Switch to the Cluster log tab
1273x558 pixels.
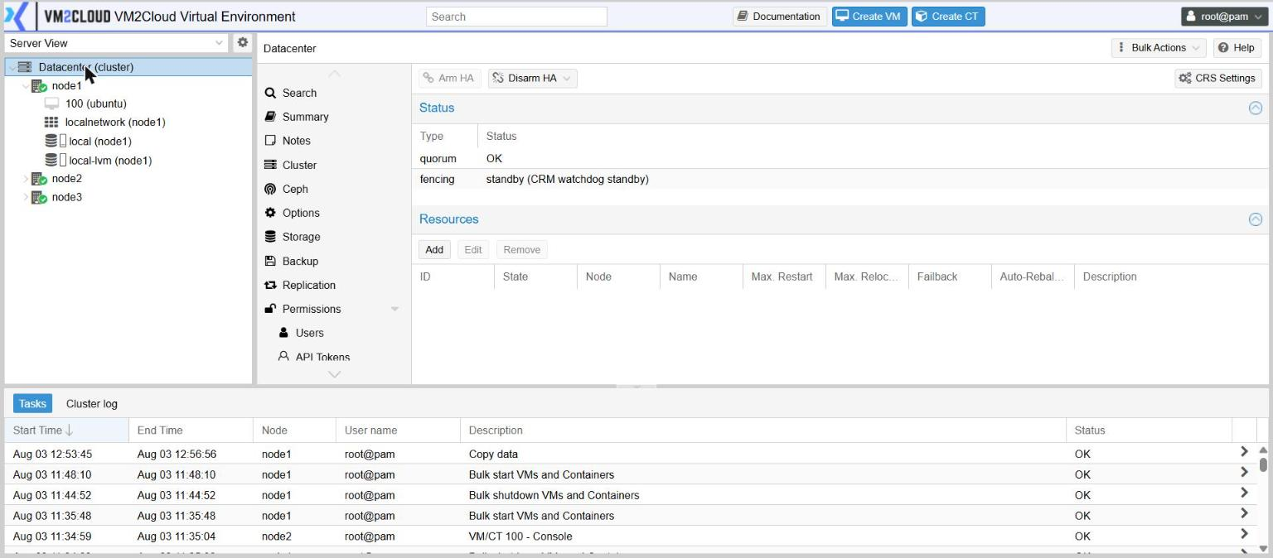(92, 403)
